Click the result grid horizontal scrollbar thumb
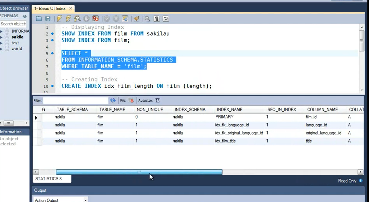 pyautogui.click(x=139, y=172)
